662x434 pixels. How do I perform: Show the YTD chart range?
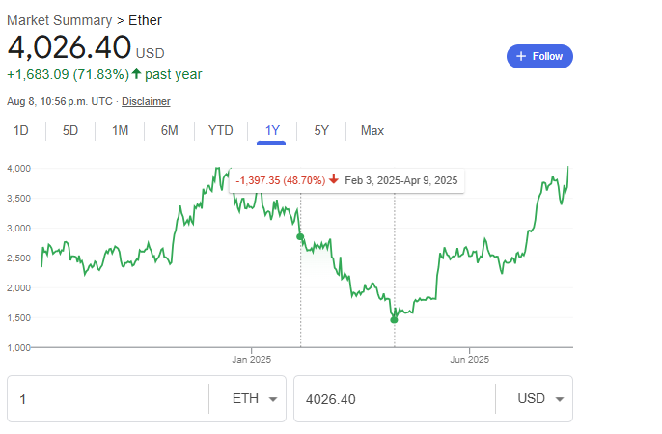pos(220,131)
